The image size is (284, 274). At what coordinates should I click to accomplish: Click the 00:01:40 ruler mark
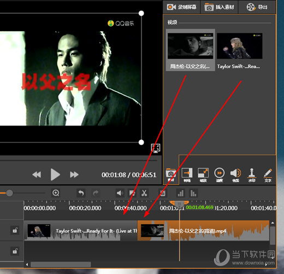click(263, 208)
